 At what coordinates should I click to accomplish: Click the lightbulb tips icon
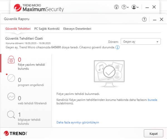(116, 7)
